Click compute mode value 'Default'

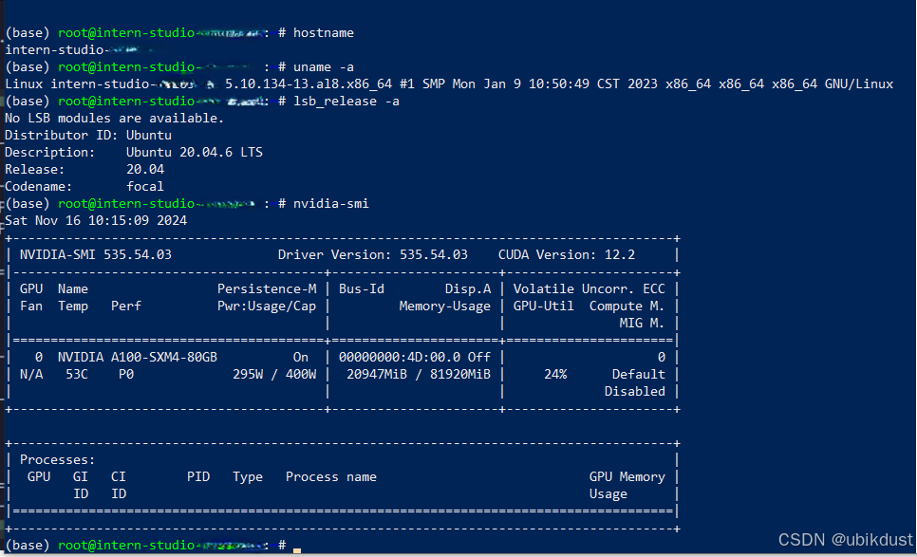pos(639,374)
